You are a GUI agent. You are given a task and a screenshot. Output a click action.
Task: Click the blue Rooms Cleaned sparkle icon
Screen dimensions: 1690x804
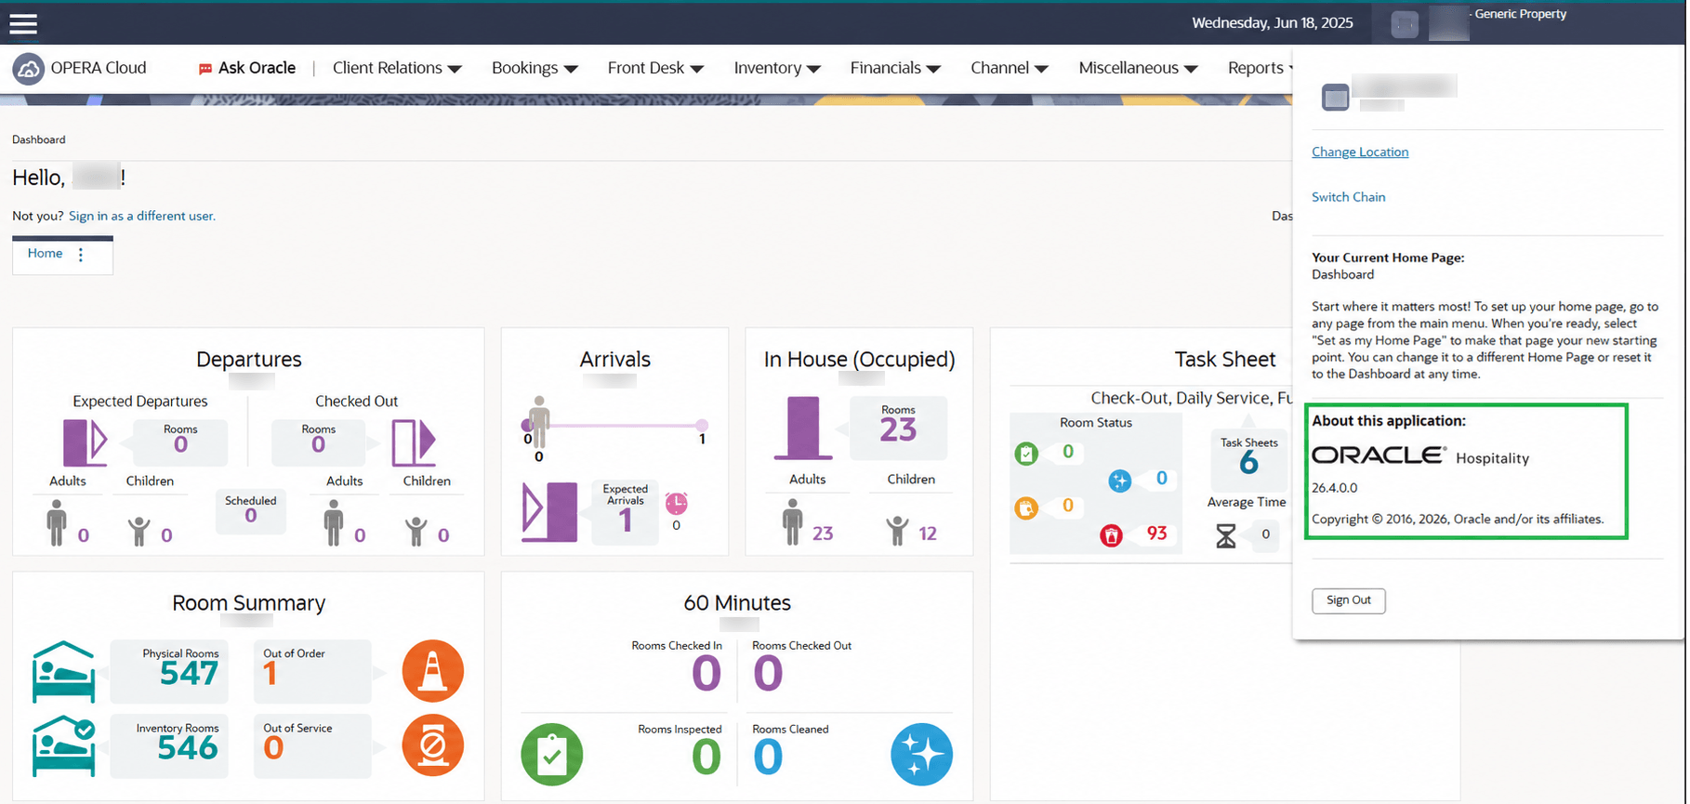pos(922,755)
